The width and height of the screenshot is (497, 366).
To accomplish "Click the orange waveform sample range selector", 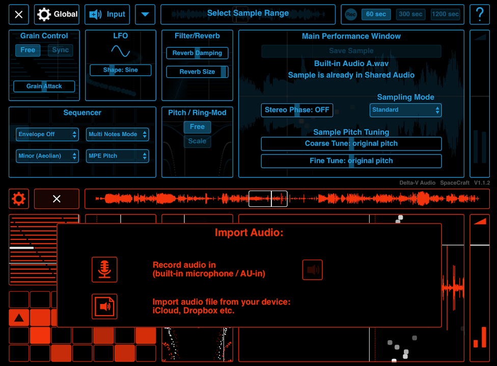I will click(268, 199).
